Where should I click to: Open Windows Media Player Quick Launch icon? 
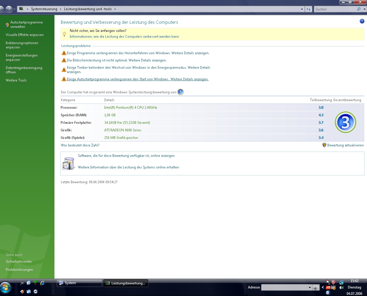coord(36,291)
